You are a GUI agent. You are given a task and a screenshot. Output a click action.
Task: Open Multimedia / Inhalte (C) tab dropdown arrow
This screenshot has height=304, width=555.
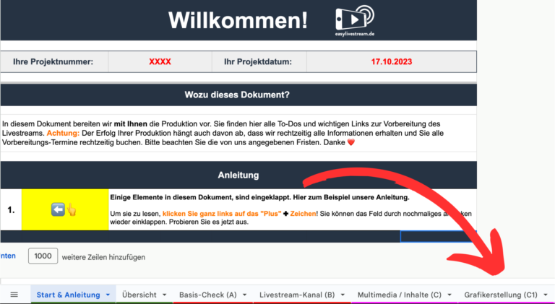coord(449,295)
